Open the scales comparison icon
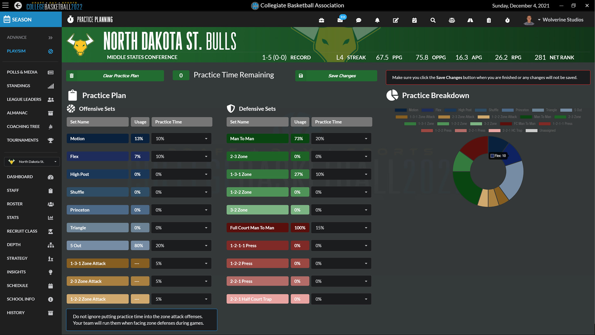The height and width of the screenshot is (335, 595). pos(452,20)
